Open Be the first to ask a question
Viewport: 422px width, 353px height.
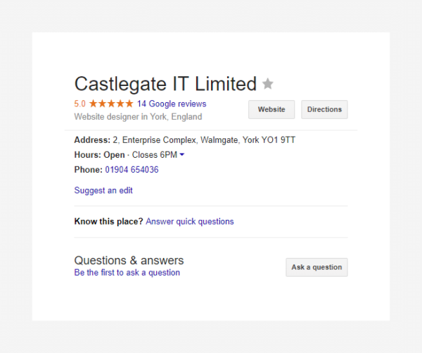(127, 273)
